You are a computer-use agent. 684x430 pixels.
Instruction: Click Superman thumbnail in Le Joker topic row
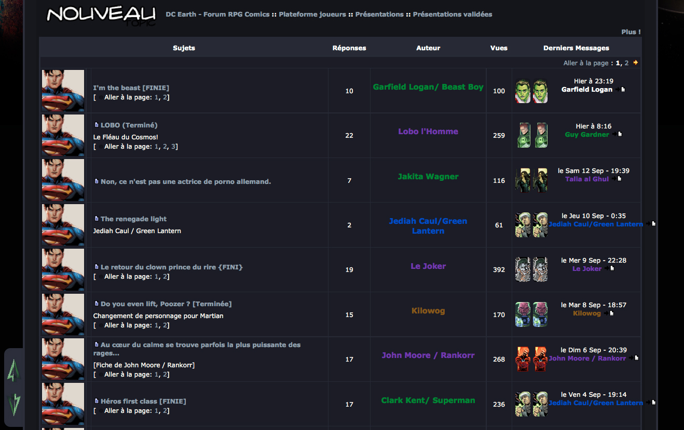[x=63, y=269]
